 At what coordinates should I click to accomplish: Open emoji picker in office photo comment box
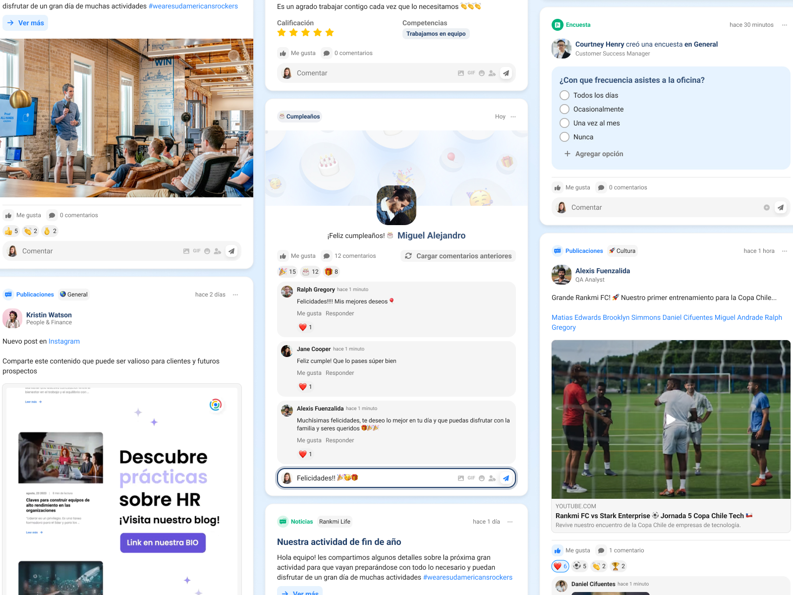point(207,251)
